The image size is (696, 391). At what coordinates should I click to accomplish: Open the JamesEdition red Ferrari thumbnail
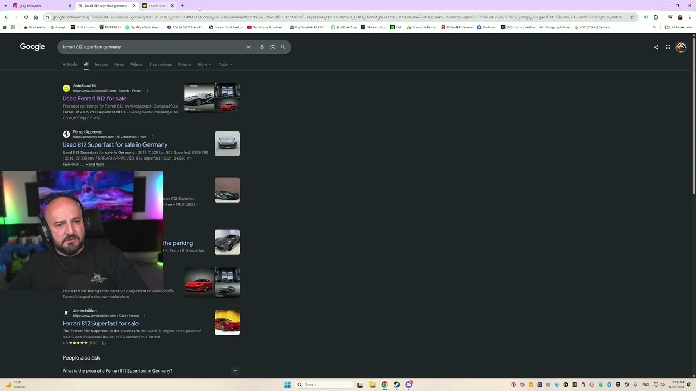227,323
